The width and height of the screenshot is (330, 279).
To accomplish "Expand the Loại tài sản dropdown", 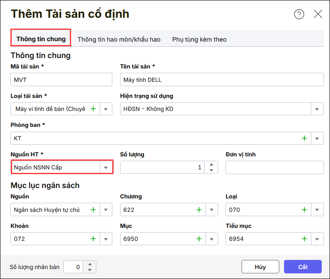I will click(106, 109).
